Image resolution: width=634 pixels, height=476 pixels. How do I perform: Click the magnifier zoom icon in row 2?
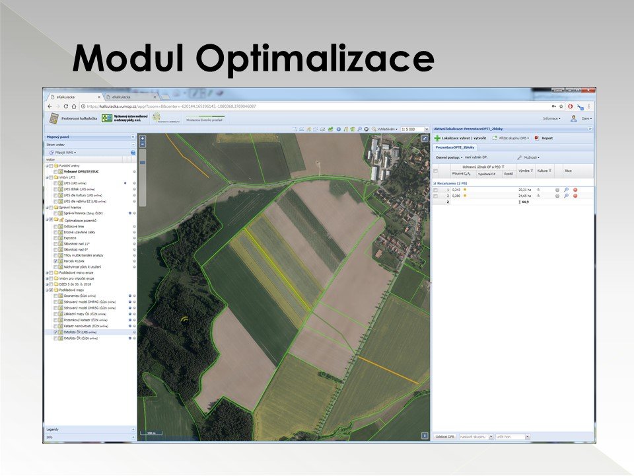click(x=566, y=196)
